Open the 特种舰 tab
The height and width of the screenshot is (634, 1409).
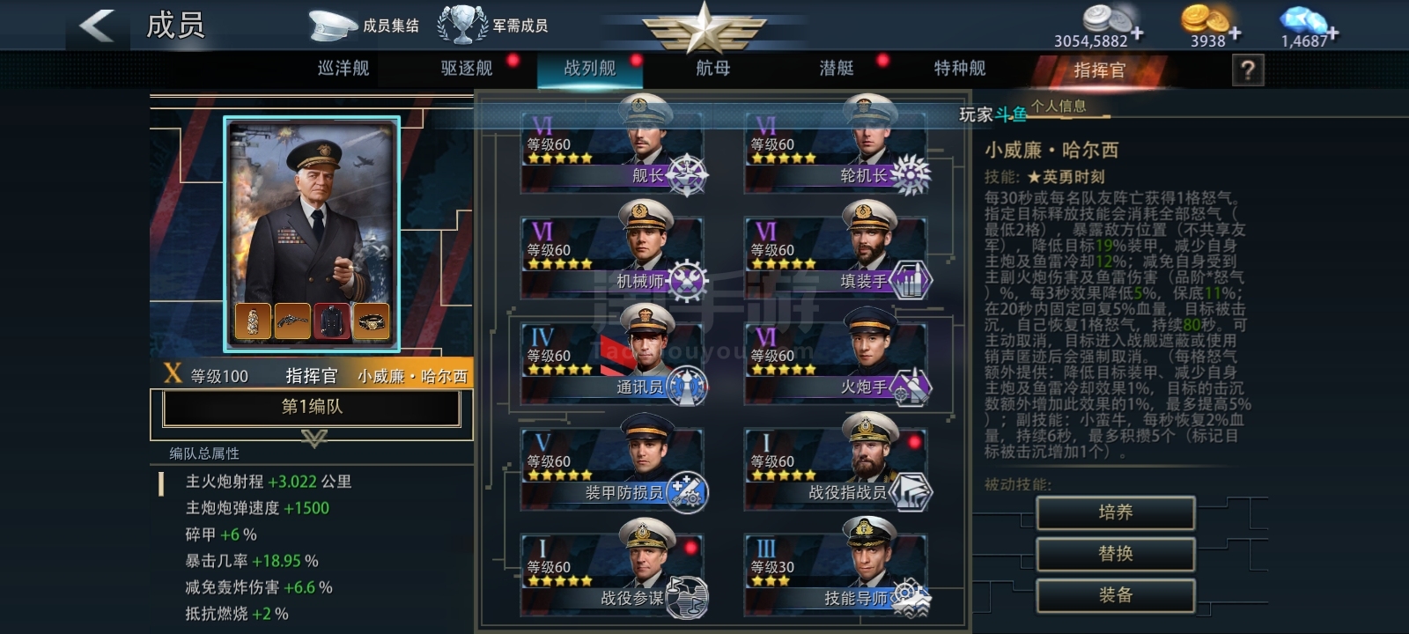point(960,68)
